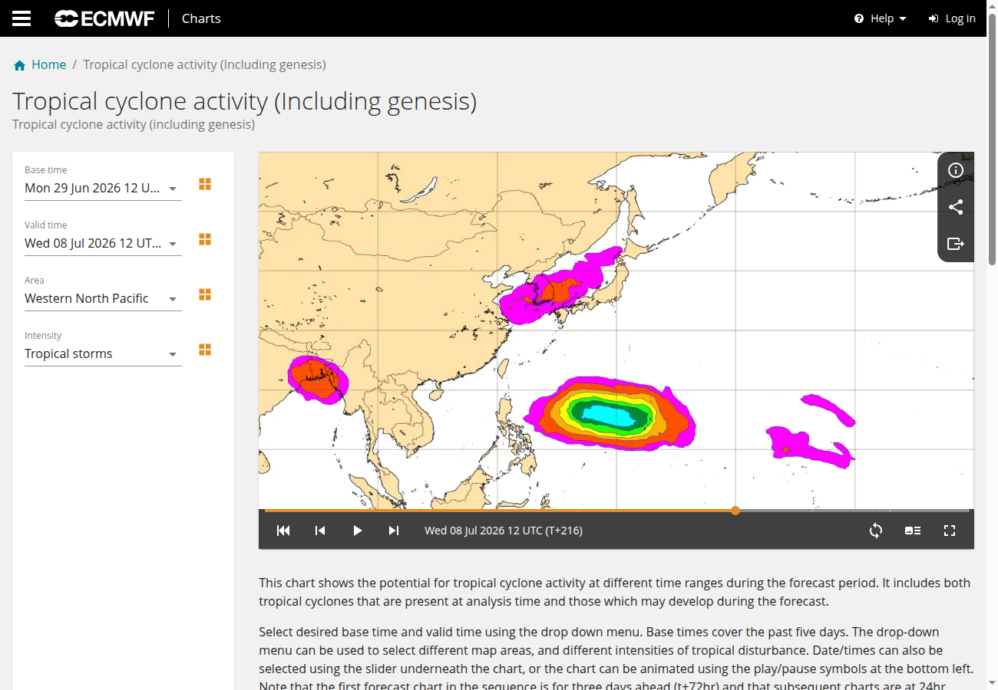Toggle loop refresh on player bar
998x690 pixels.
[876, 531]
